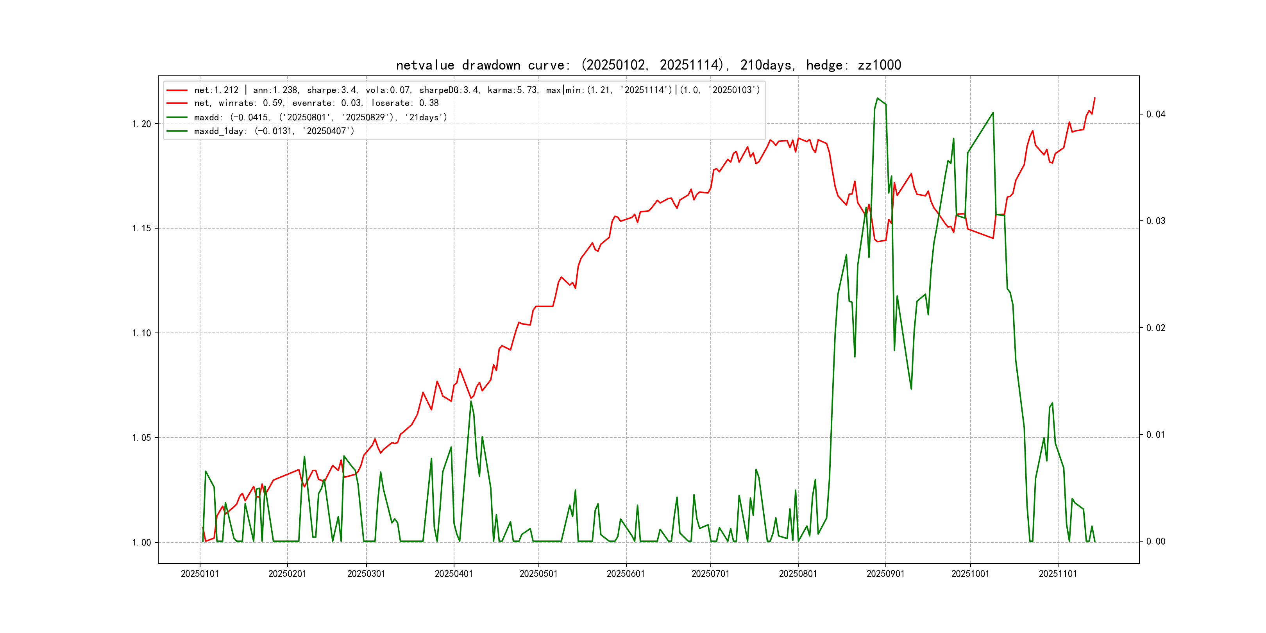Click the winrate legend text line

[316, 103]
